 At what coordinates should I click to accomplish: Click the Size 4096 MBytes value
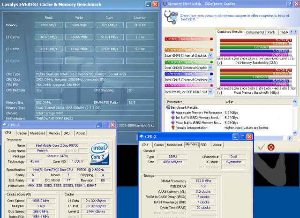point(172,162)
